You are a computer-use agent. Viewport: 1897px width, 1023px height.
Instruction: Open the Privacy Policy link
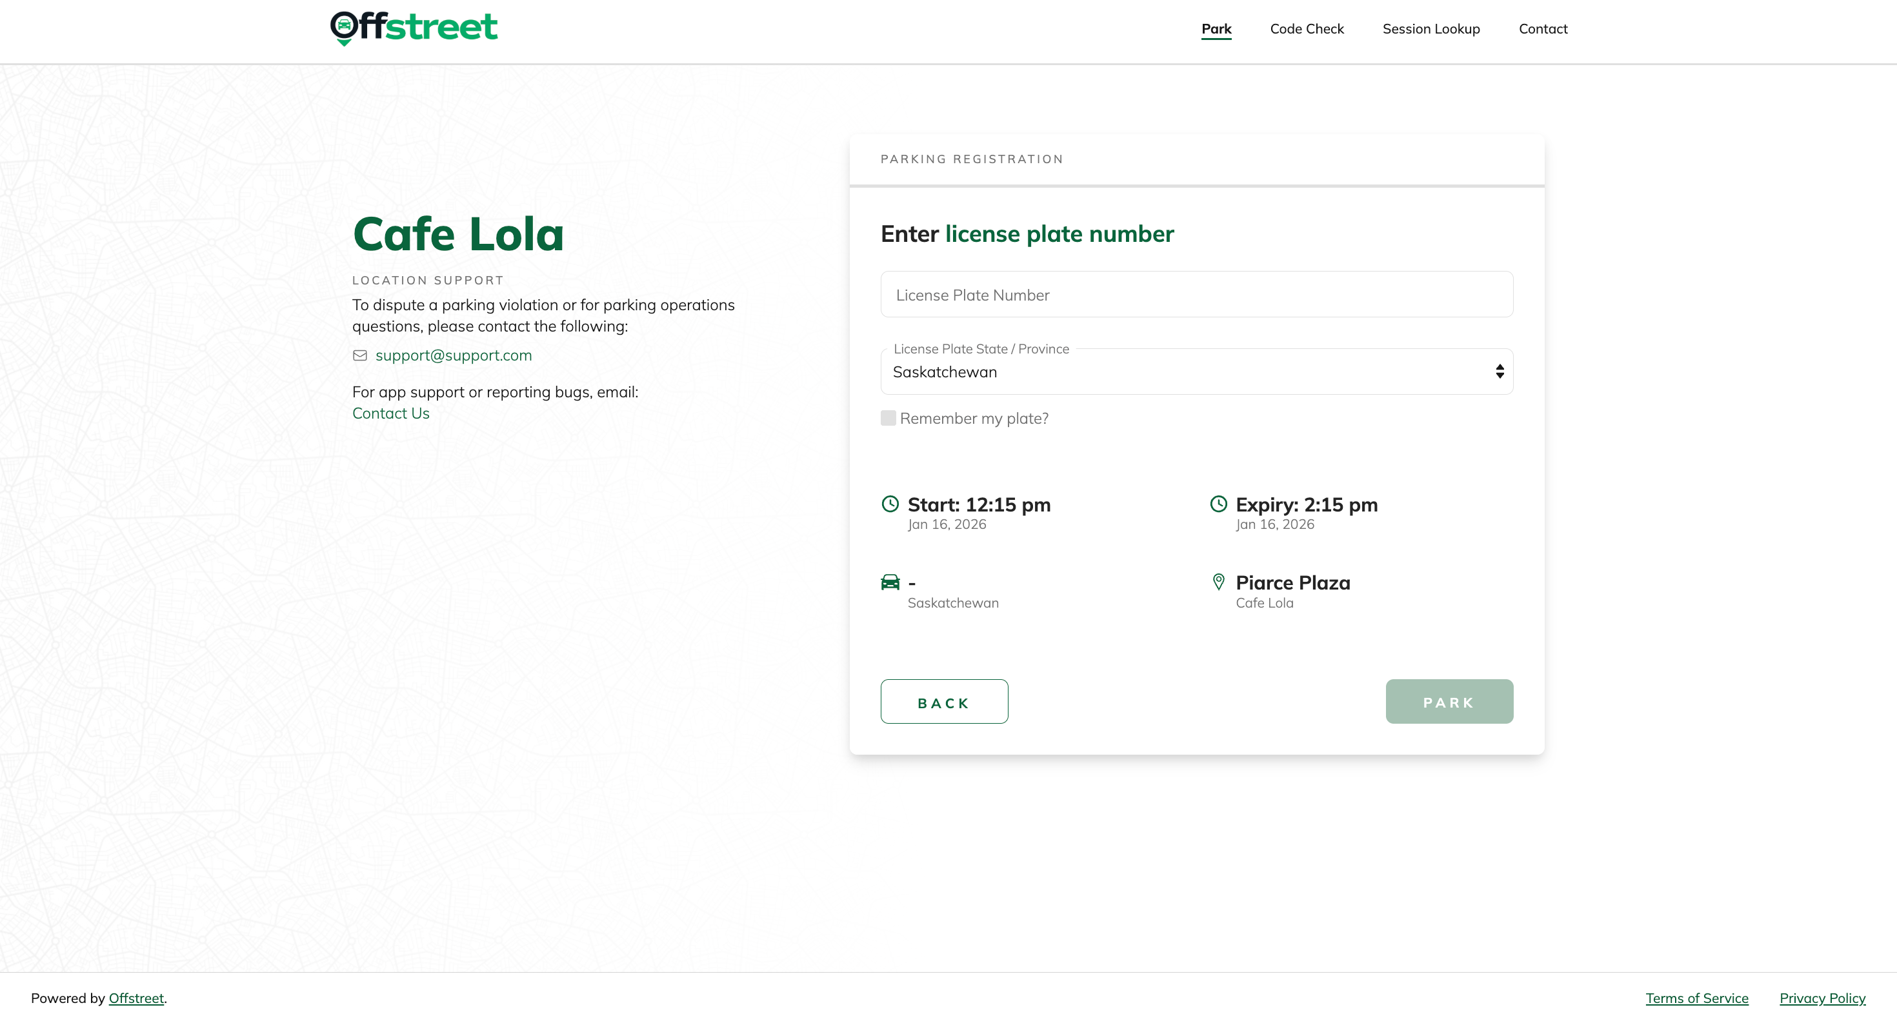[1822, 998]
